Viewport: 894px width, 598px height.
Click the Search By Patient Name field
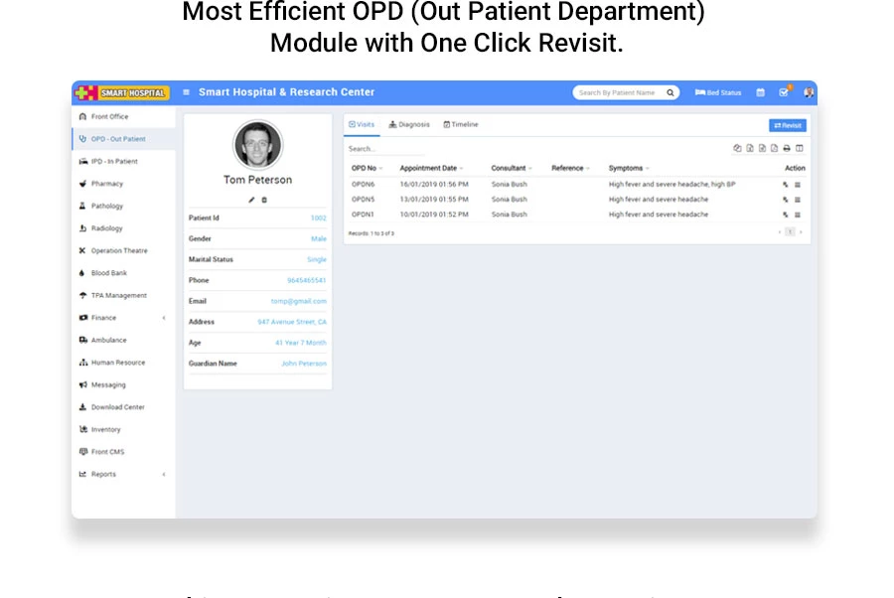[x=617, y=92]
